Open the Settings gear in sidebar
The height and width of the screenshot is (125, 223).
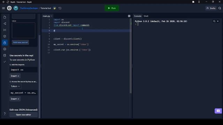[5, 49]
